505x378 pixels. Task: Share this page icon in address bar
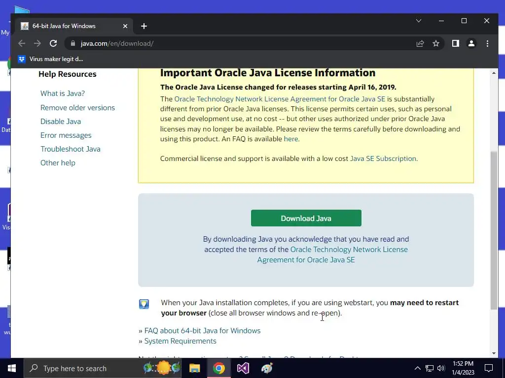[420, 43]
